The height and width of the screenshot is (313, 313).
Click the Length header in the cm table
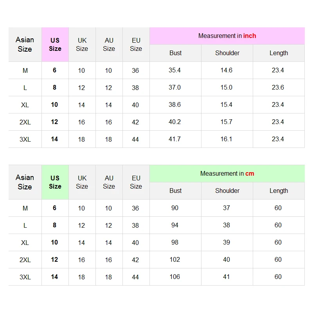click(x=279, y=191)
